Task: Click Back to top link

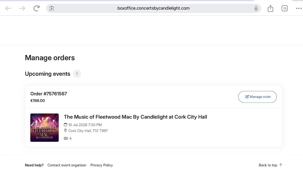Action: (x=270, y=165)
